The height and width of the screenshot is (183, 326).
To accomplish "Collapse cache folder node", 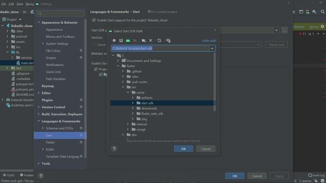I will (128, 93).
